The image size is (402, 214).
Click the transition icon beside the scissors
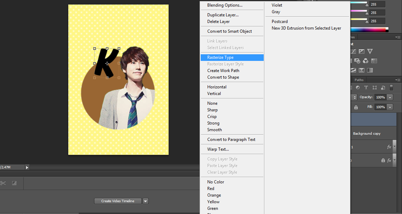pyautogui.click(x=14, y=183)
